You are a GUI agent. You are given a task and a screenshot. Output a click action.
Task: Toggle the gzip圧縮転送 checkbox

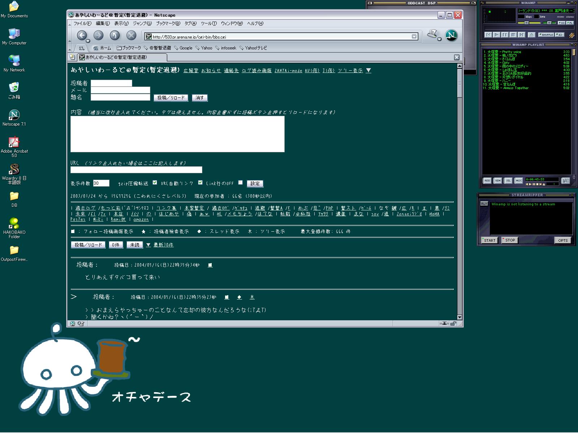(x=155, y=183)
